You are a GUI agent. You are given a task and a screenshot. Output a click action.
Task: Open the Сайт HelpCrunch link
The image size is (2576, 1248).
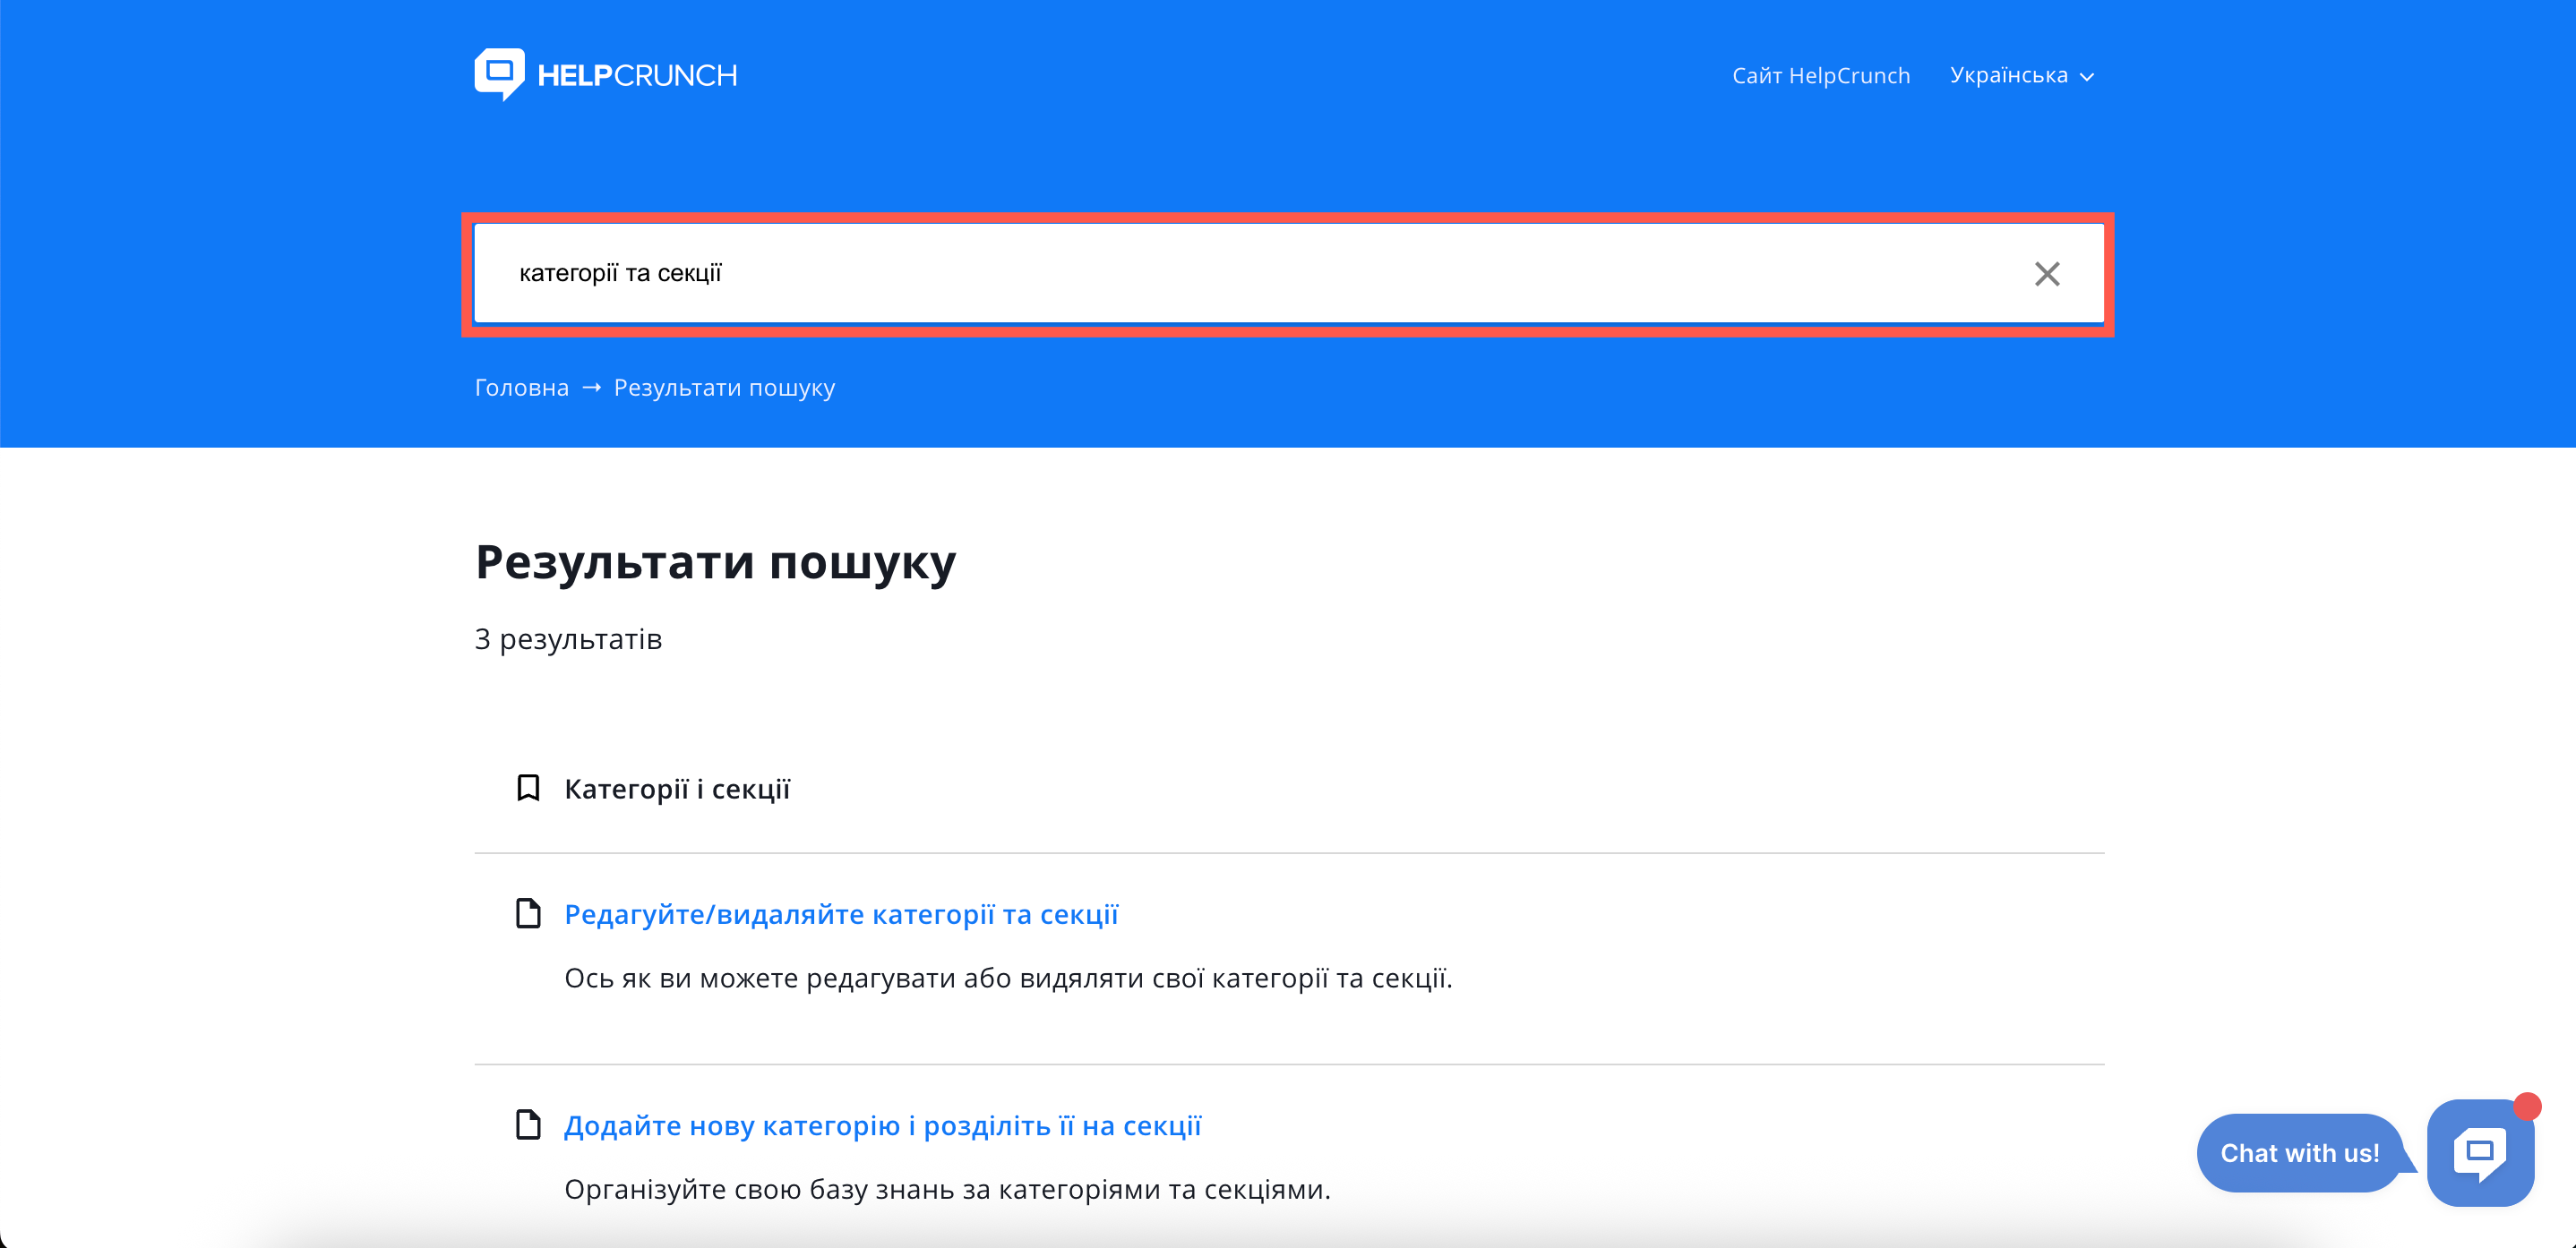point(1821,76)
